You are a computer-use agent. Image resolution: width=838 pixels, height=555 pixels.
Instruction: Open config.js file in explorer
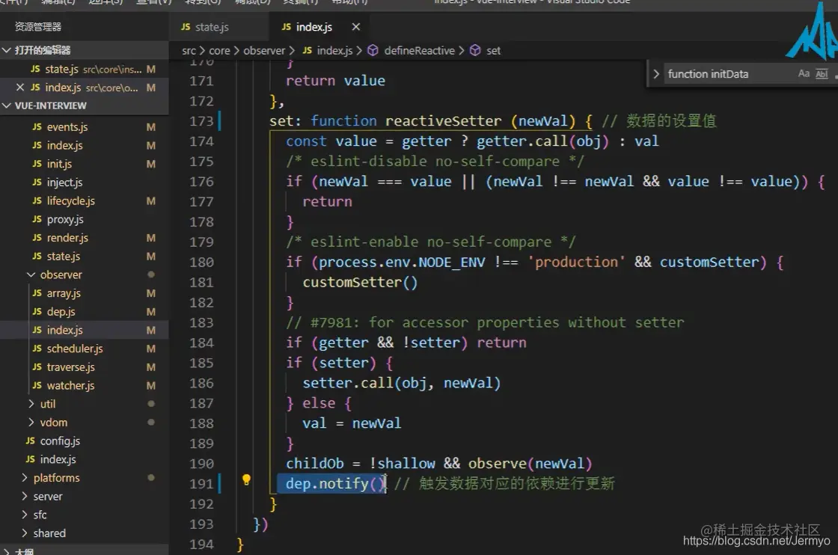85,441
